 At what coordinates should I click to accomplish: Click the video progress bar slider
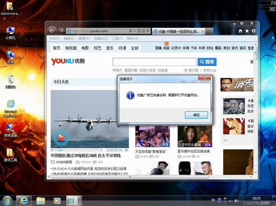tap(60, 150)
